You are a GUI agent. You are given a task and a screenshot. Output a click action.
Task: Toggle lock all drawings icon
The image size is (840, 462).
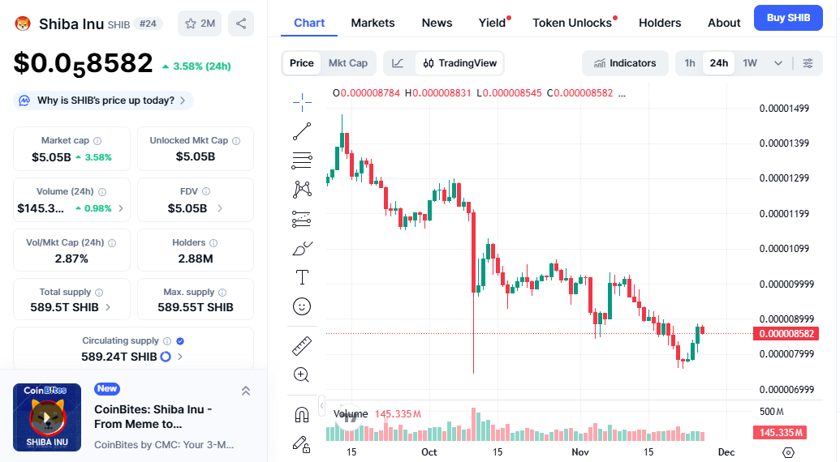[x=302, y=443]
